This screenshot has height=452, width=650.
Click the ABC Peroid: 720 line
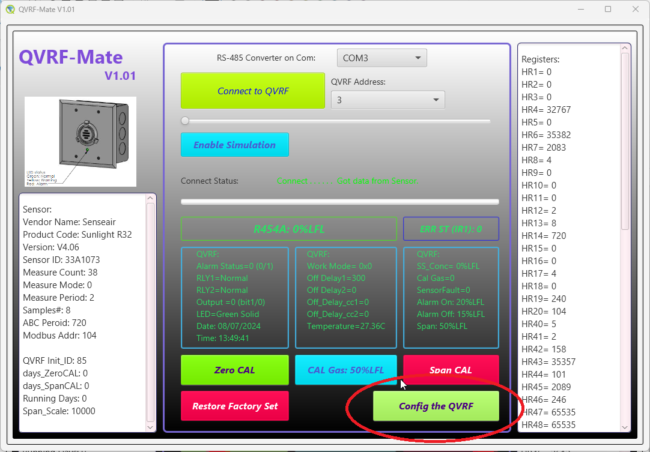[x=54, y=323]
